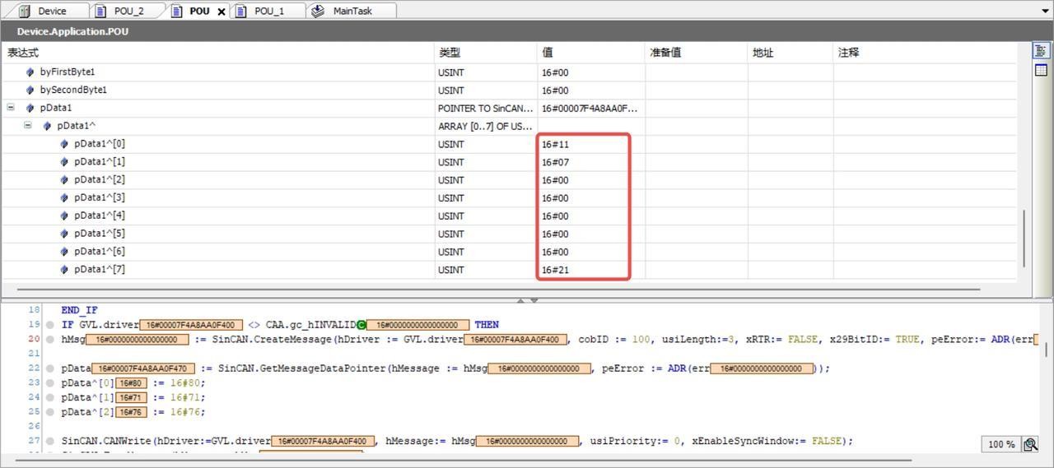Click the zoom magnifier icon in editor
Image resolution: width=1054 pixels, height=468 pixels.
pyautogui.click(x=1030, y=444)
